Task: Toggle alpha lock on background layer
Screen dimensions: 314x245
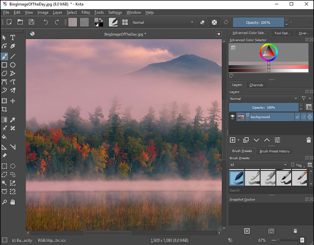Action: pos(310,117)
